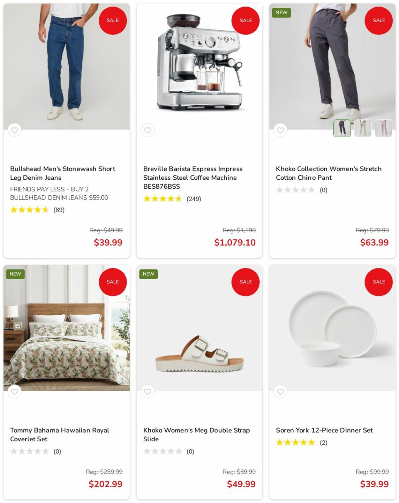The image size is (399, 503).
Task: Pick the pink chino pant color option
Action: point(383,128)
